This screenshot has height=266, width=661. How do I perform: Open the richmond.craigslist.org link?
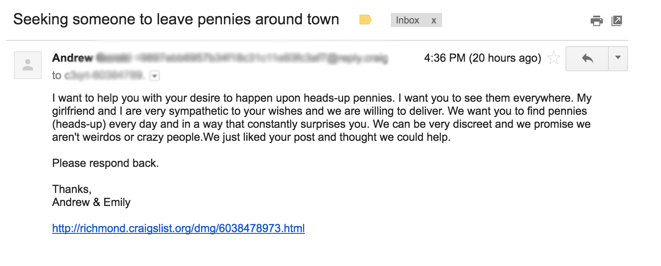click(178, 228)
